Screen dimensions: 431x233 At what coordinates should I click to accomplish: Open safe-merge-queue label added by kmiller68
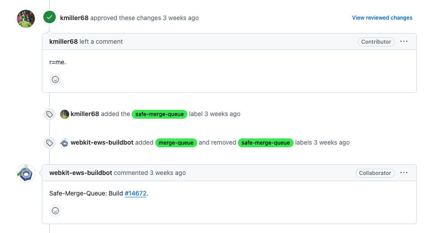point(159,114)
